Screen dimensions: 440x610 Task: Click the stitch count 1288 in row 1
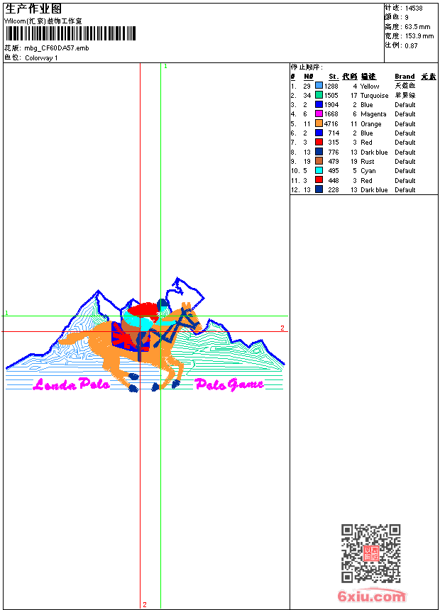tap(331, 86)
